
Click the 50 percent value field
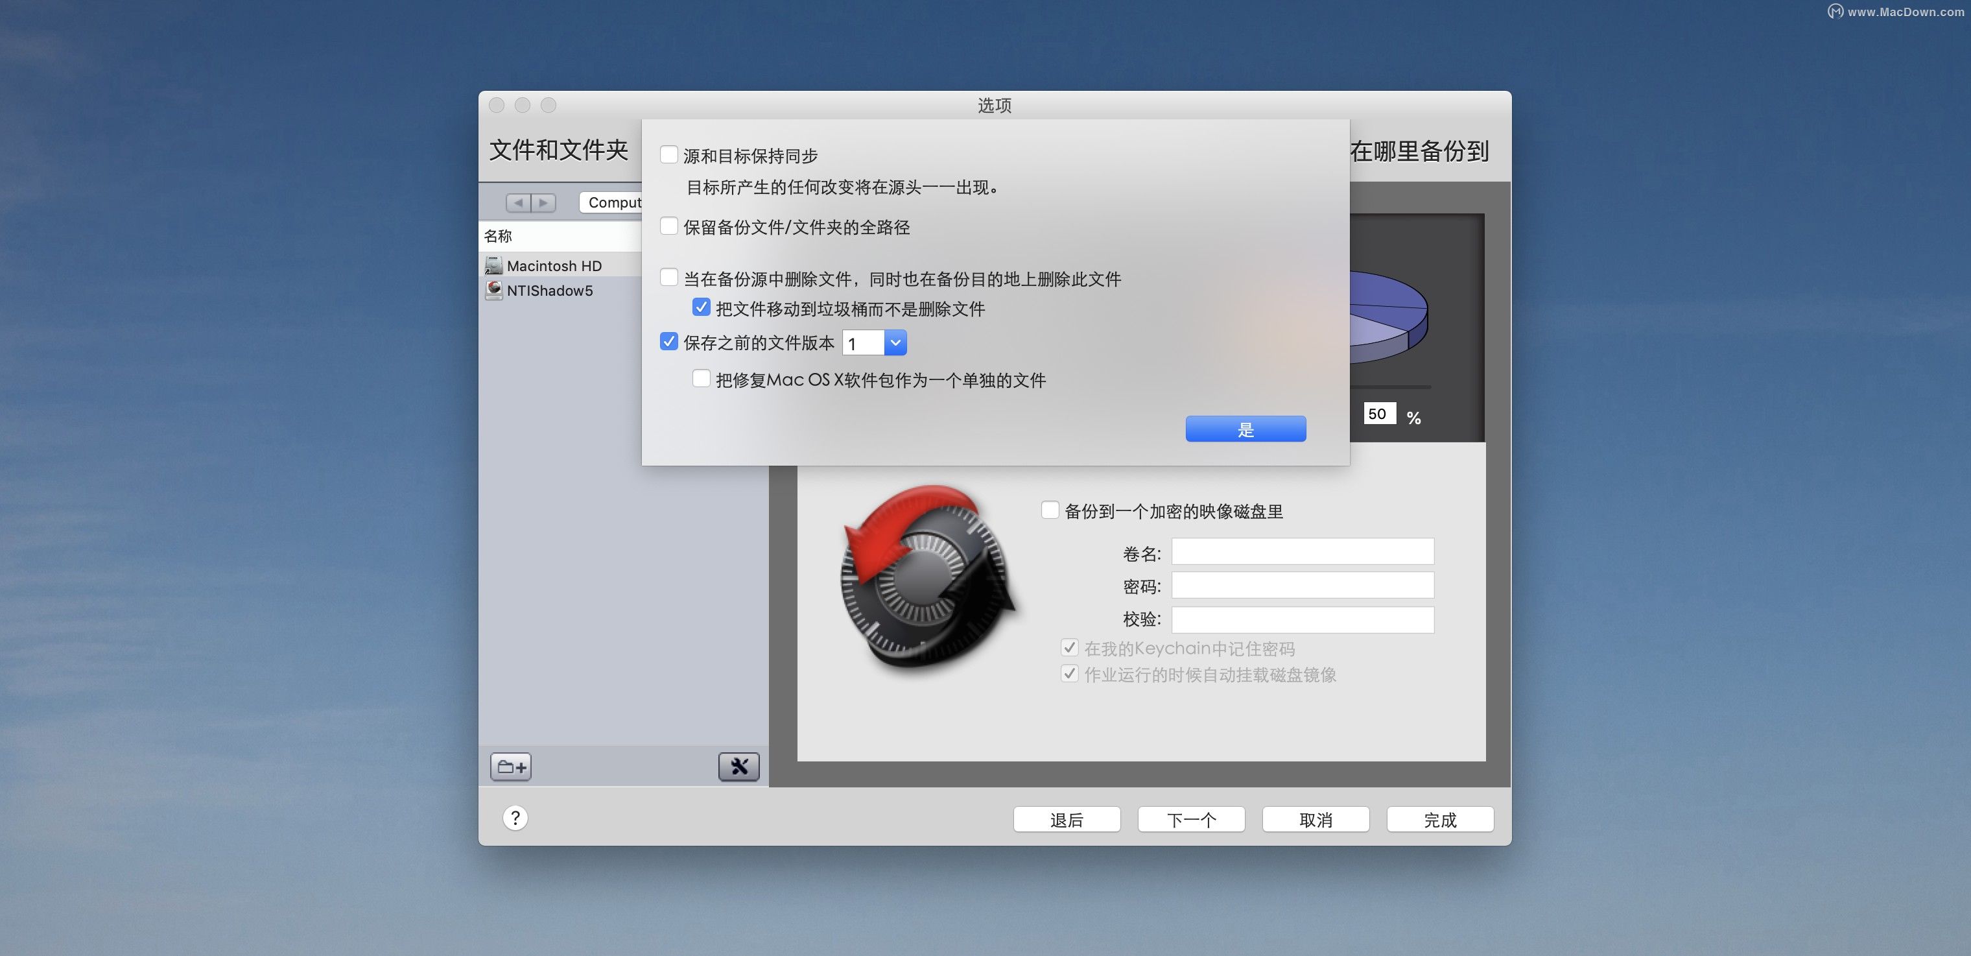click(x=1380, y=413)
